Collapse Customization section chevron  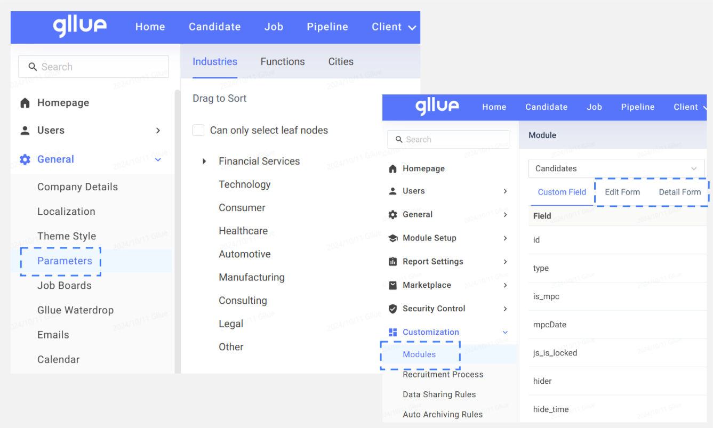click(x=505, y=332)
